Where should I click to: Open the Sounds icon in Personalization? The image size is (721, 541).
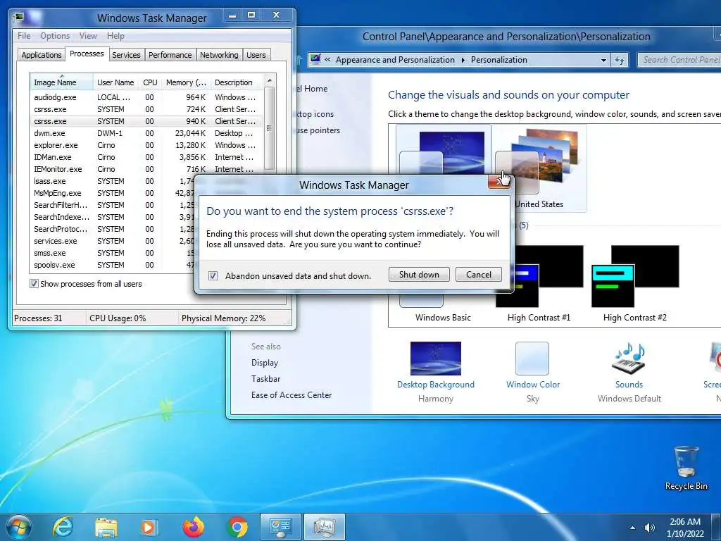coord(629,359)
